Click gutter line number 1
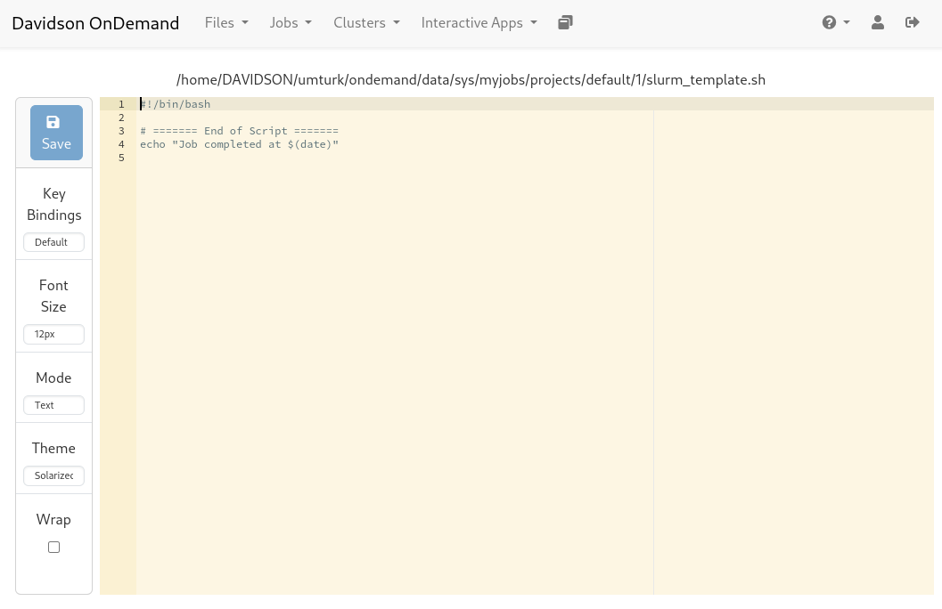This screenshot has width=942, height=609. pyautogui.click(x=121, y=104)
